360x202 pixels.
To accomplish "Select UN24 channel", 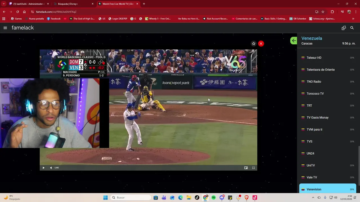I will click(328, 153).
